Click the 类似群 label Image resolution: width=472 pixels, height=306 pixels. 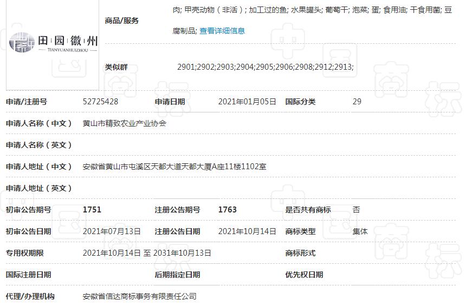(116, 67)
